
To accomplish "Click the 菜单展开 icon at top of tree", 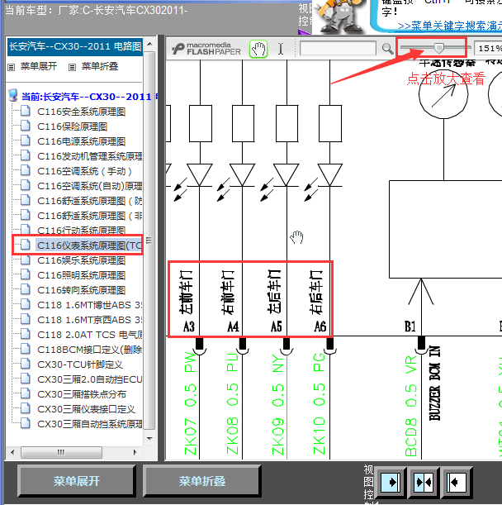I will click(12, 67).
